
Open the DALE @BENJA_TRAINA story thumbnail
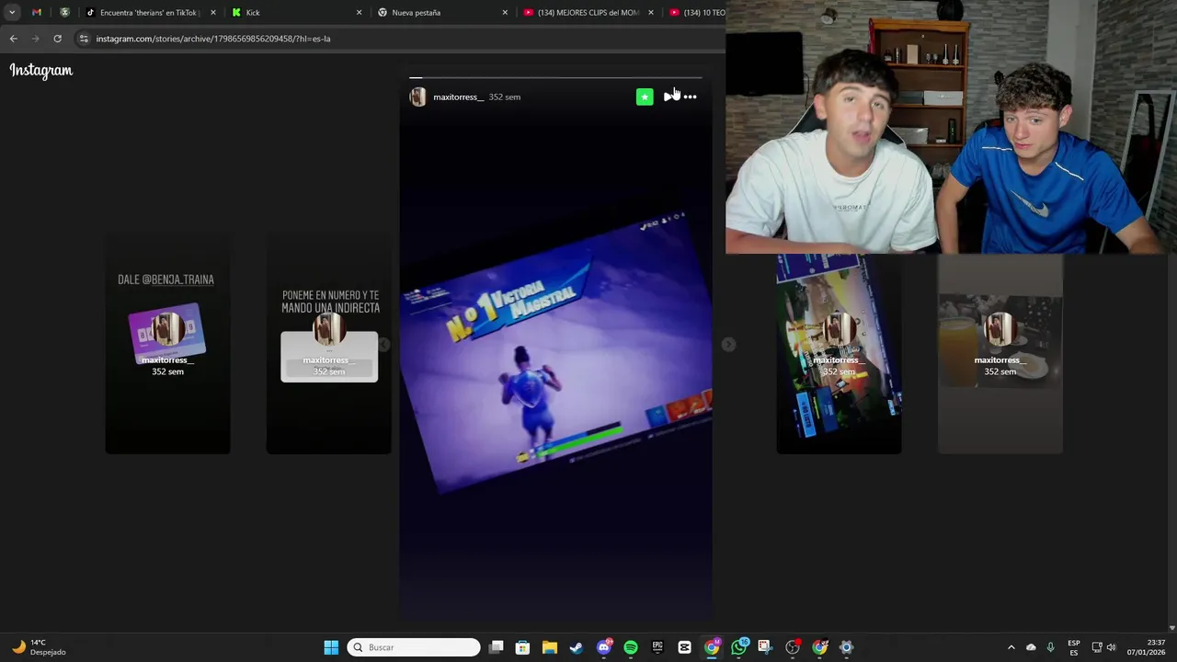(167, 343)
